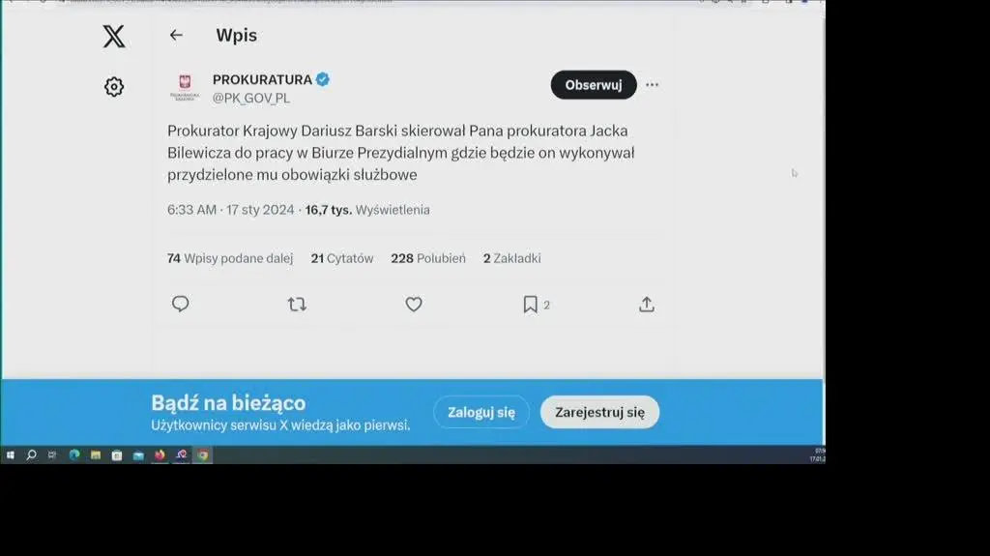Click the share upload icon
The height and width of the screenshot is (556, 990).
pos(647,305)
